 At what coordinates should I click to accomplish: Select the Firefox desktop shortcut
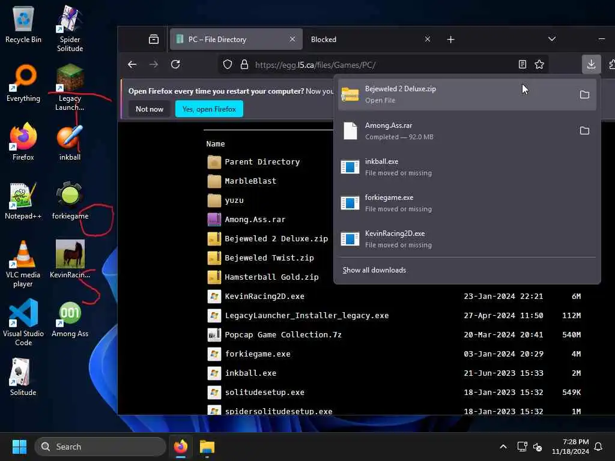[23, 142]
